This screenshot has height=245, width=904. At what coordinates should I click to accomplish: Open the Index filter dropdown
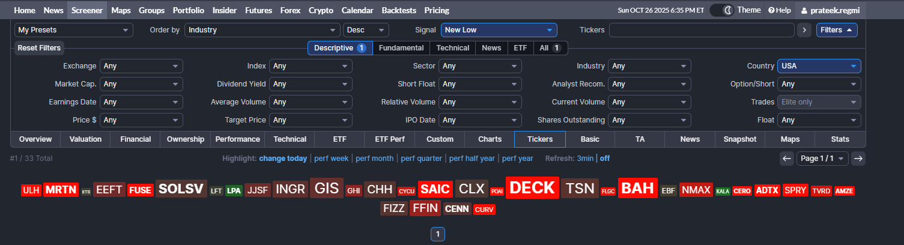click(311, 66)
